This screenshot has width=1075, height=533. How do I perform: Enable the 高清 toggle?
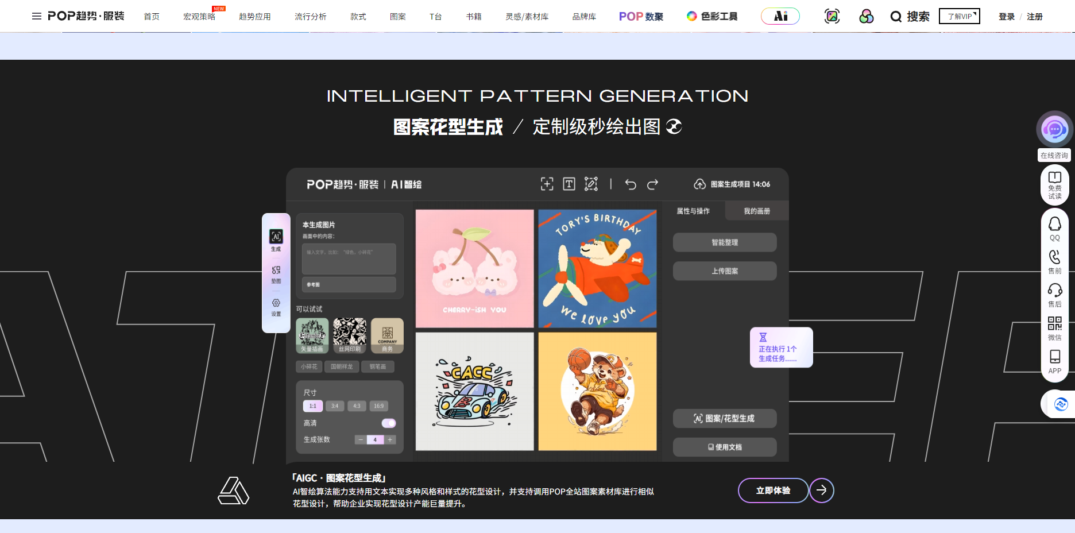coord(388,423)
